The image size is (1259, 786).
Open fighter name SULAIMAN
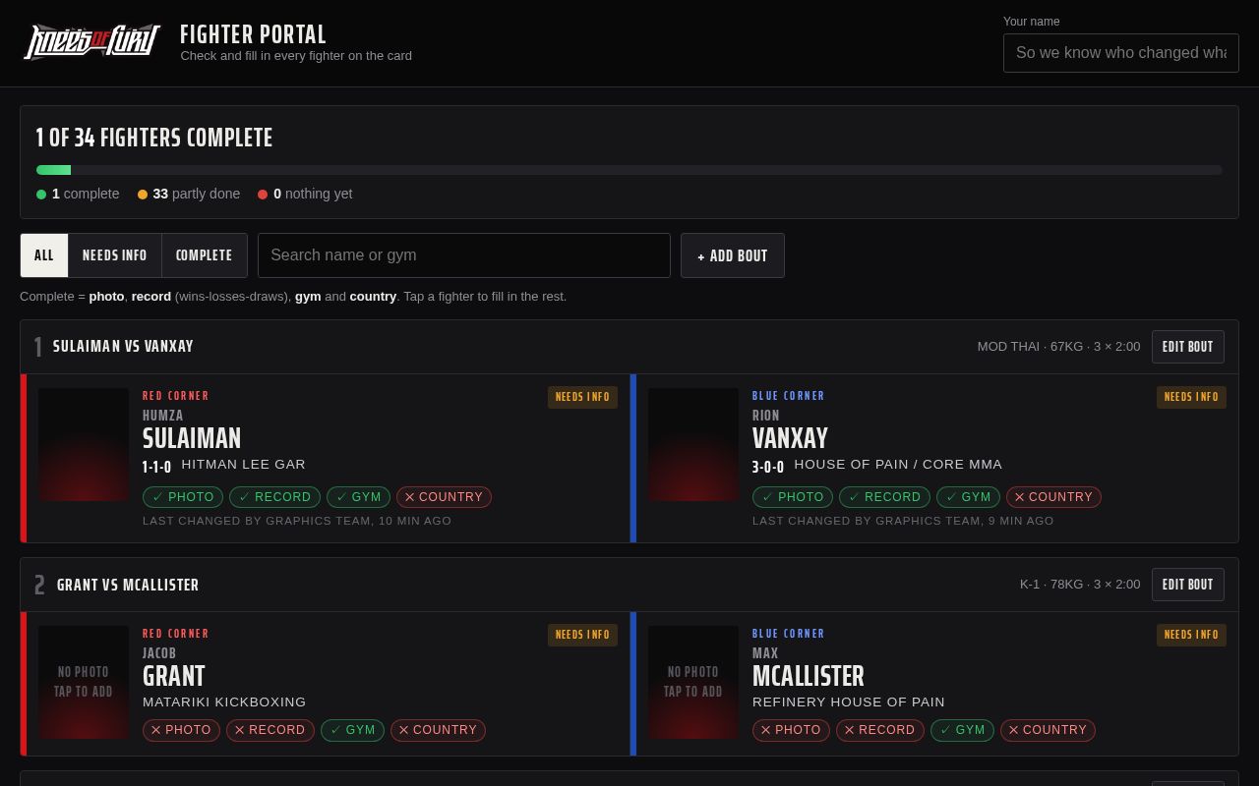click(x=192, y=438)
